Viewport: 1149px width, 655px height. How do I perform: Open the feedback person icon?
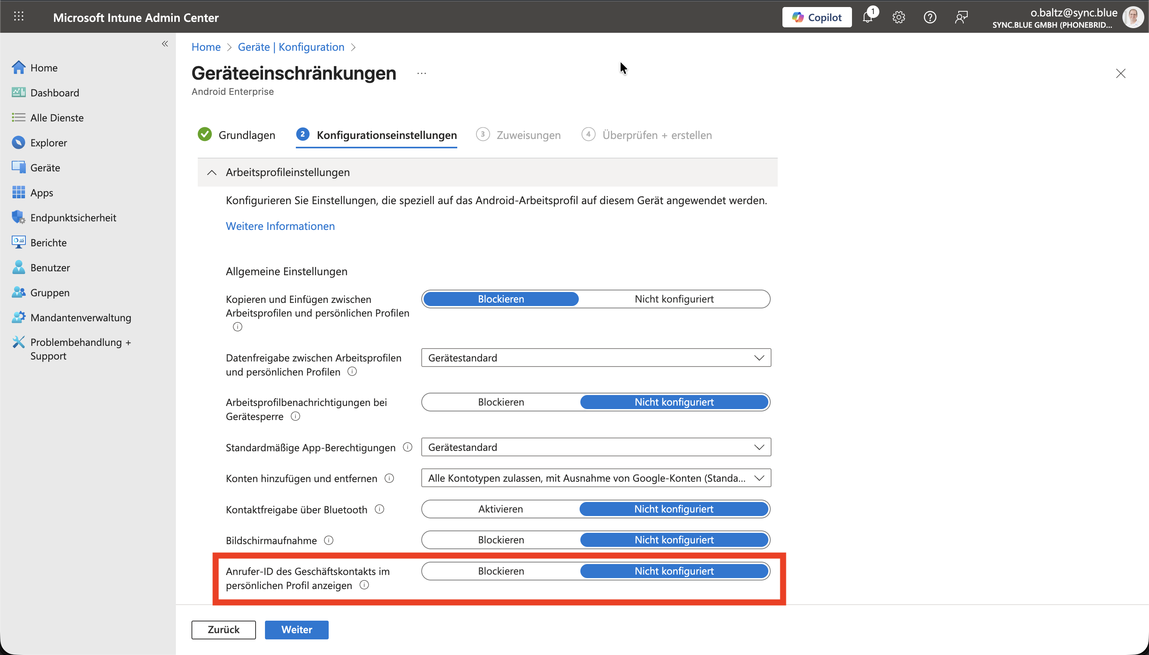(x=961, y=18)
